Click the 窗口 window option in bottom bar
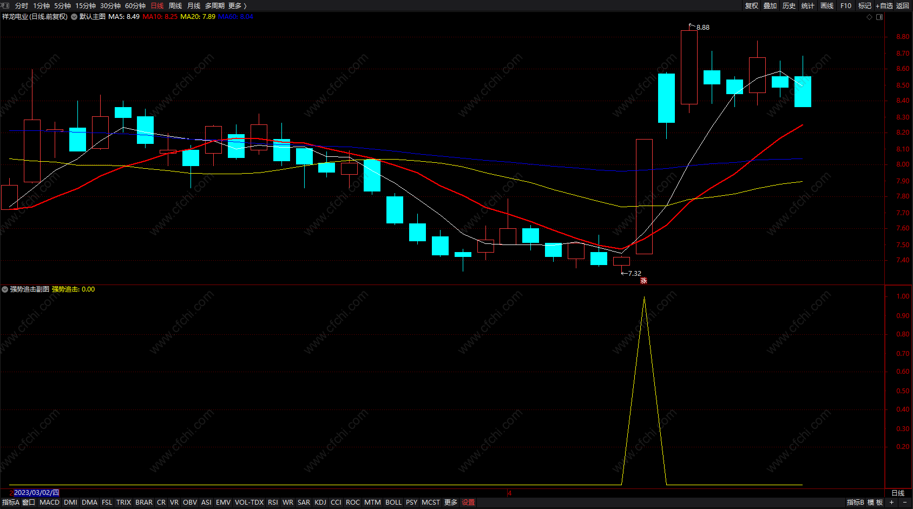The height and width of the screenshot is (509, 913). click(x=29, y=502)
